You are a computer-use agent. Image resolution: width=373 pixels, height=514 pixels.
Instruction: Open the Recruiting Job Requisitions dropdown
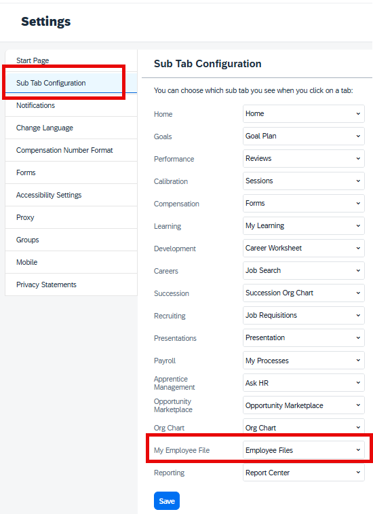[304, 315]
